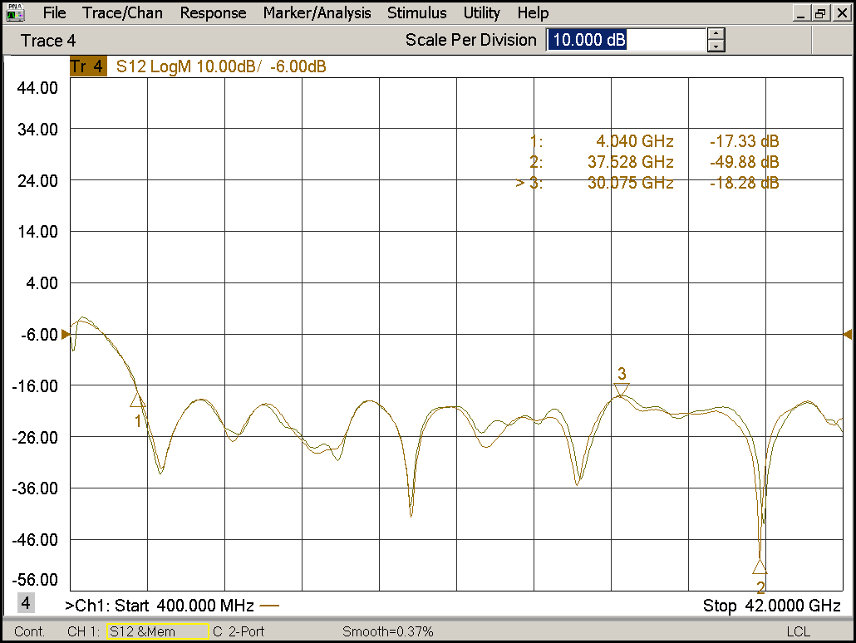Minimize the application window
This screenshot has width=856, height=643.
(801, 13)
